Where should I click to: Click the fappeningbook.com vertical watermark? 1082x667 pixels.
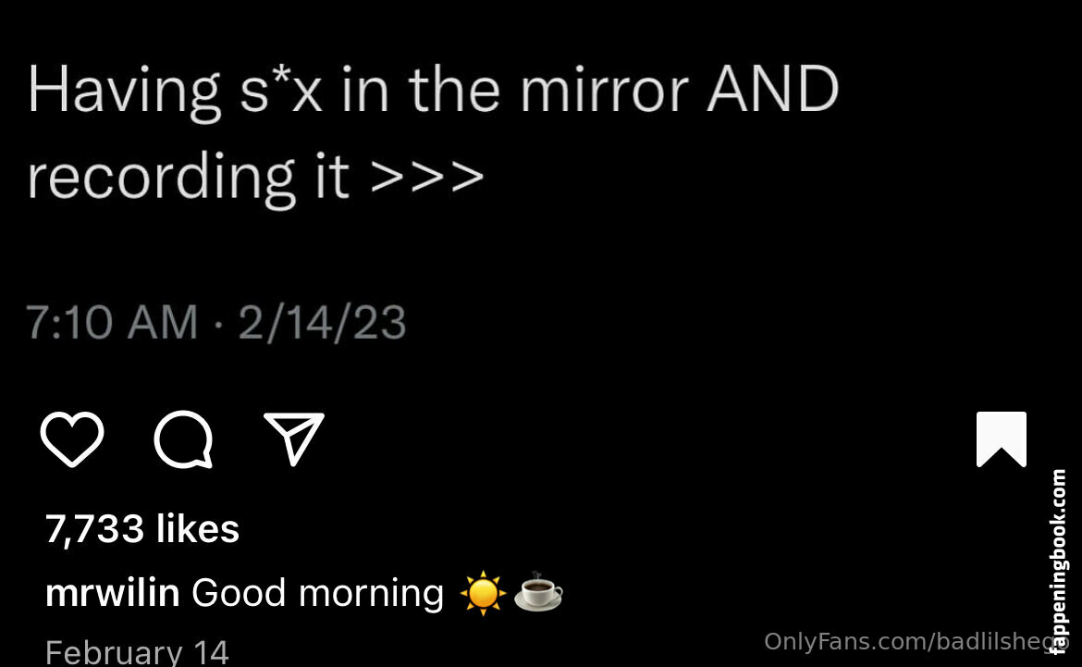tap(1059, 561)
